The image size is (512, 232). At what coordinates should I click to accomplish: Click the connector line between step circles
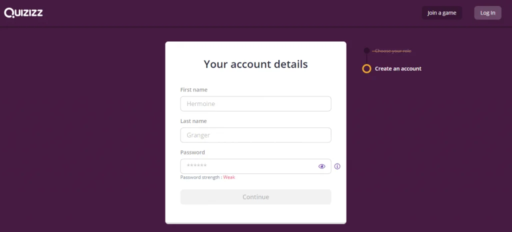[366, 59]
